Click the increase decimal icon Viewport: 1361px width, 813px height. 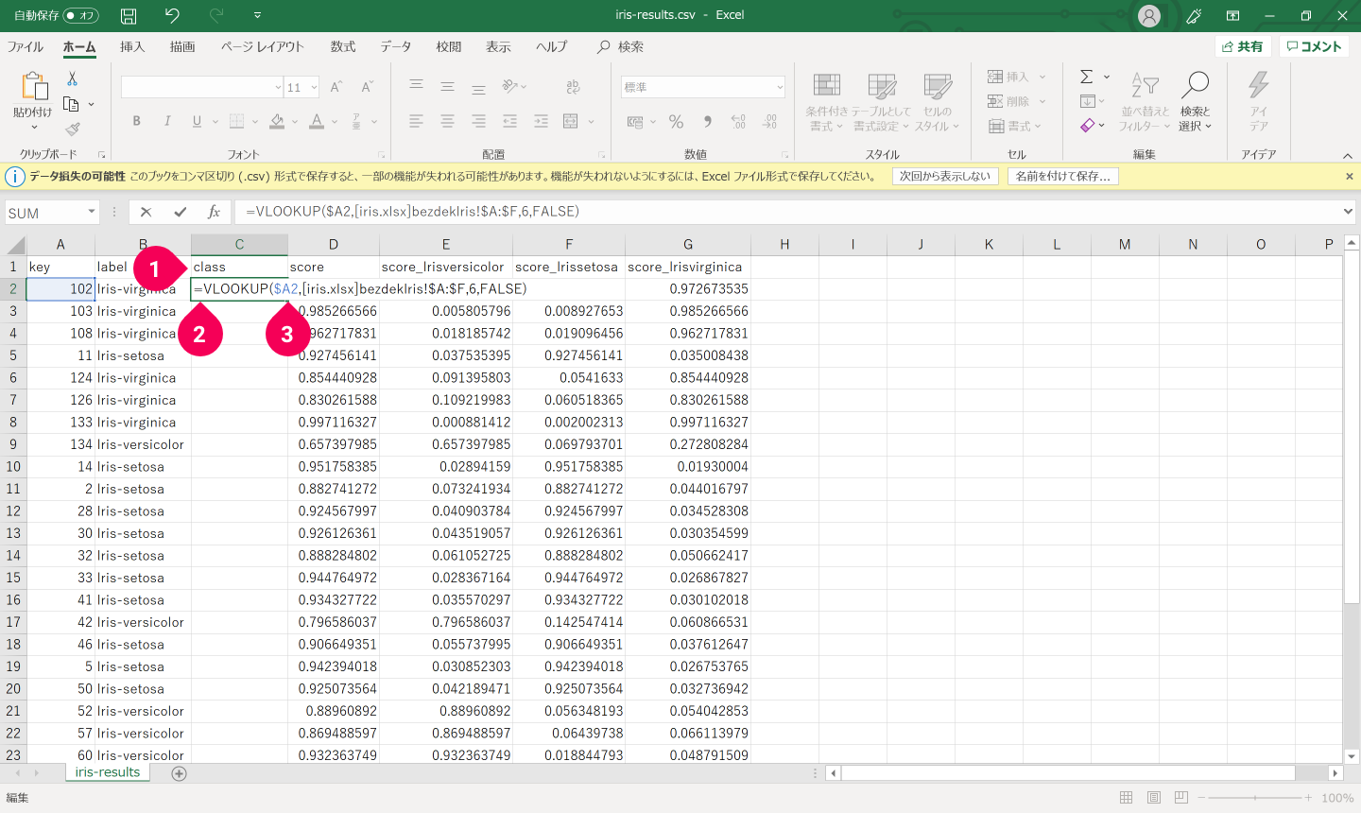pos(739,121)
